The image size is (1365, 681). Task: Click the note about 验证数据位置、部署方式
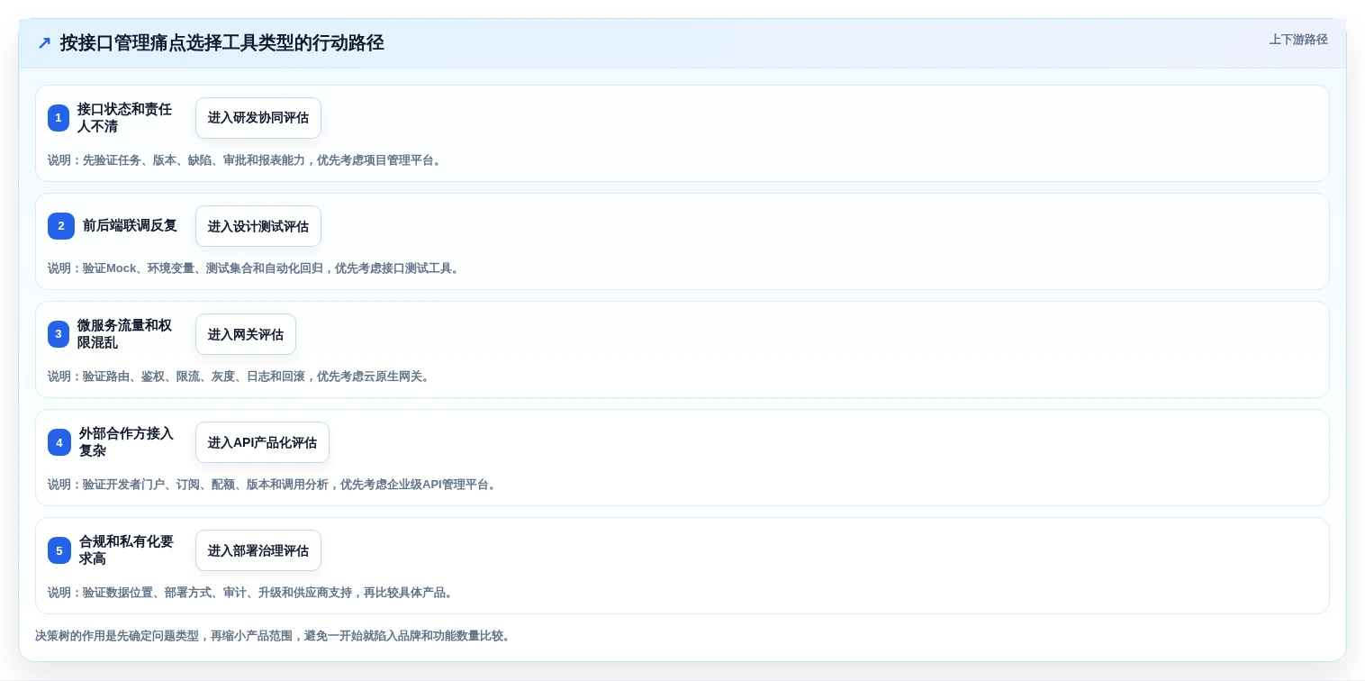tap(252, 593)
